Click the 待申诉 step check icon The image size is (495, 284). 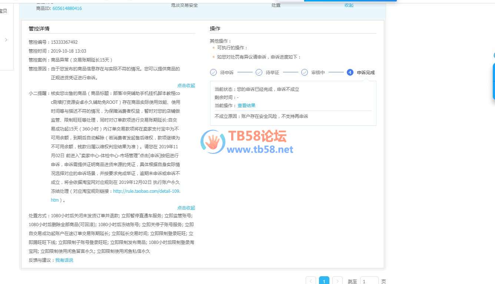(x=213, y=72)
